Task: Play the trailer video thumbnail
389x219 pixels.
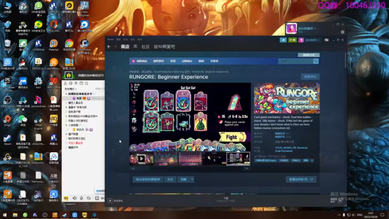Action: click(141, 159)
